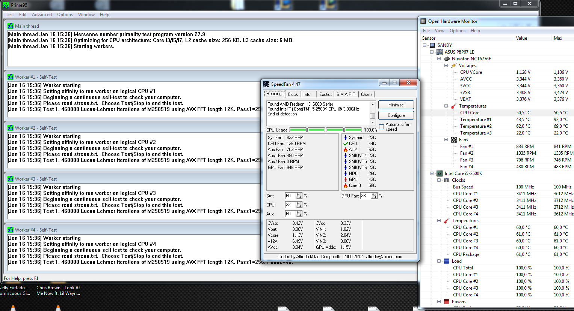
Task: Switch to the Charts tab in SpeedFan
Action: click(367, 94)
